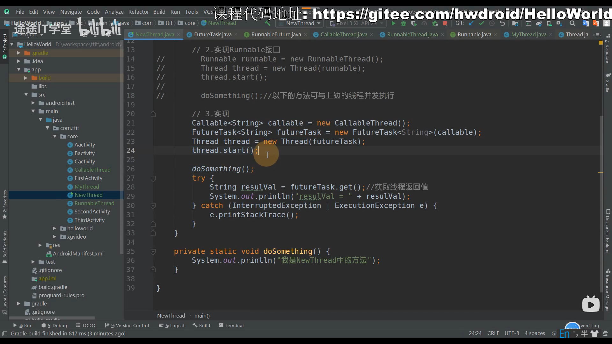Close the NewThread.java tab
Screen dimensions: 612x344
178,34
